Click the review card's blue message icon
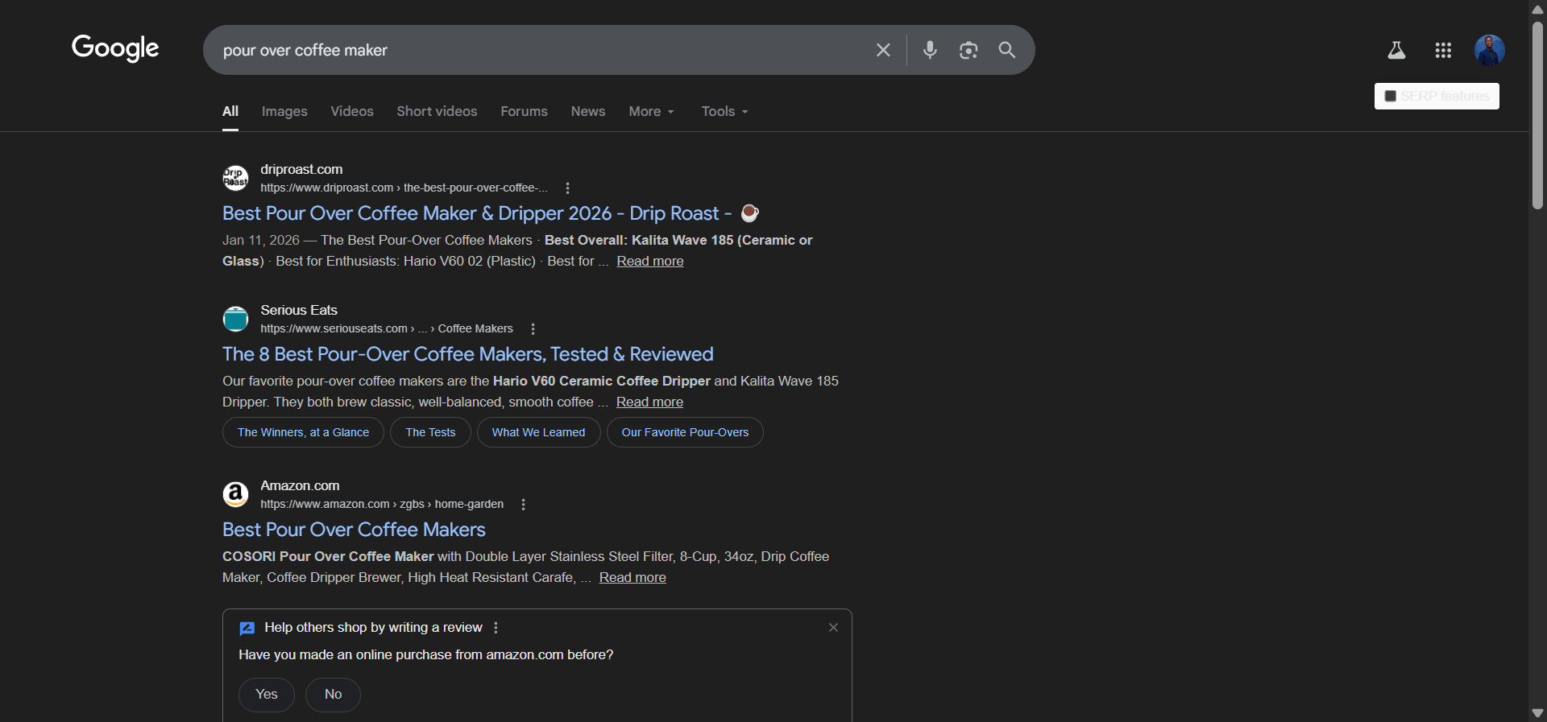This screenshot has height=722, width=1547. (247, 628)
